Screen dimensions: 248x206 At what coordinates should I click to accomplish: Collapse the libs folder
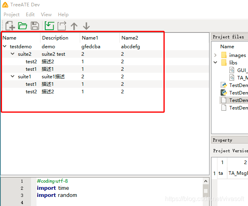(215, 62)
